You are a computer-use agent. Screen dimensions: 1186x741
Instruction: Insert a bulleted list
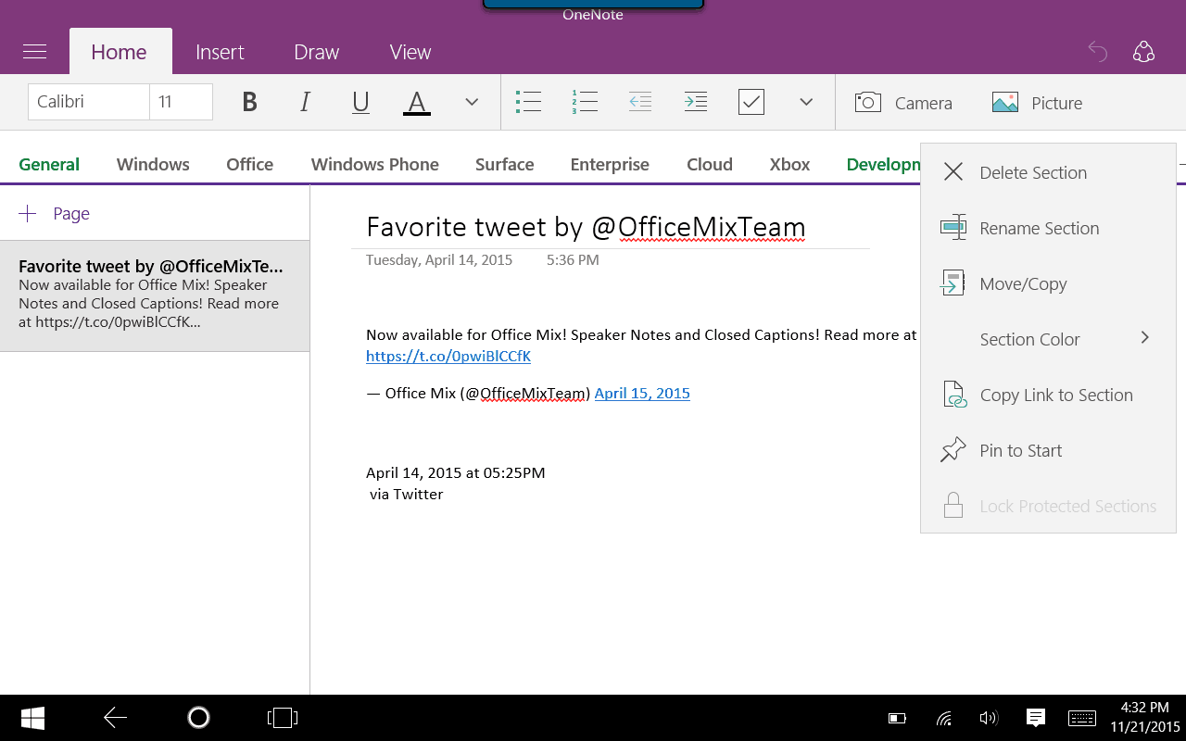point(528,102)
